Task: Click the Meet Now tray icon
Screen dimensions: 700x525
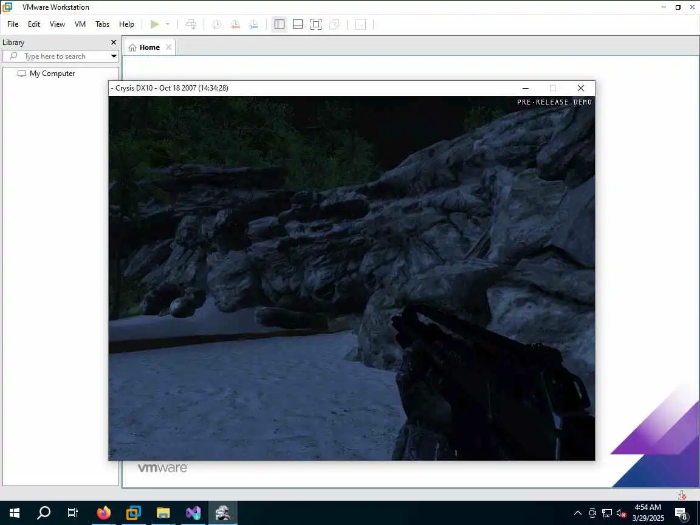Action: 592,513
